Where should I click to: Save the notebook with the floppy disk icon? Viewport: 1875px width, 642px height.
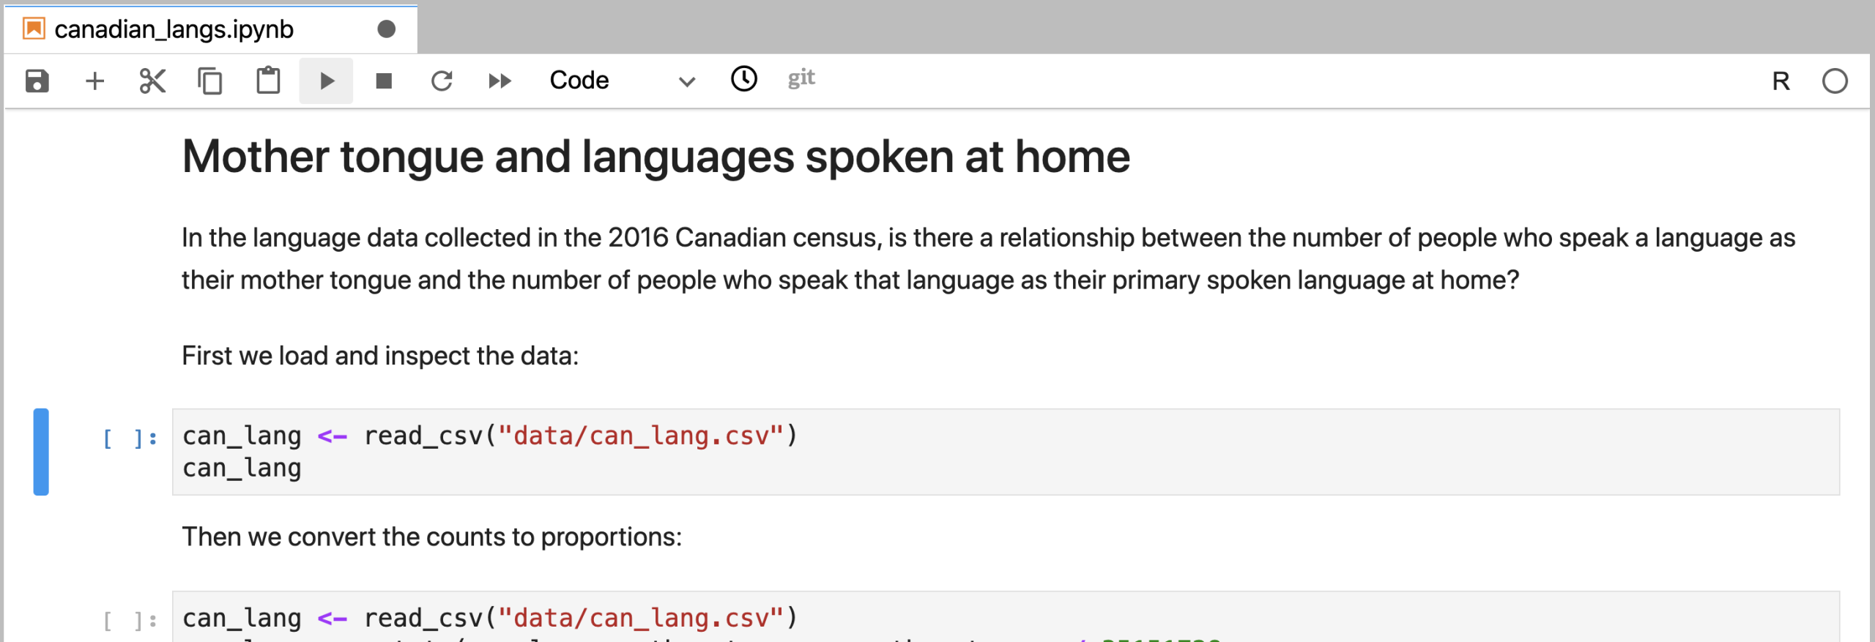[37, 81]
